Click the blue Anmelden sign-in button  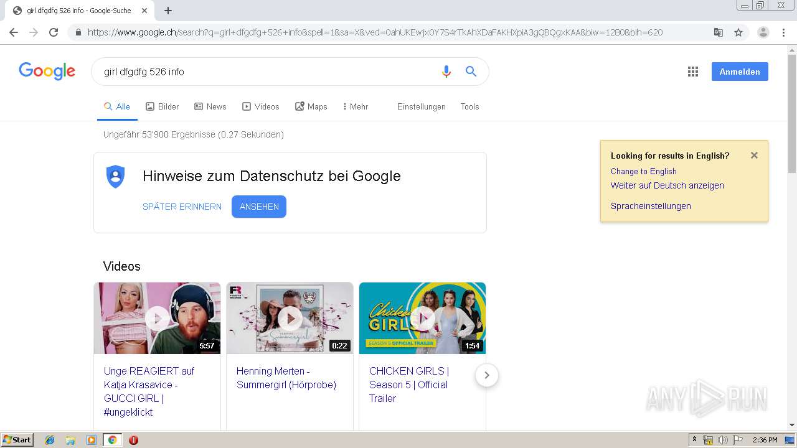pyautogui.click(x=740, y=72)
